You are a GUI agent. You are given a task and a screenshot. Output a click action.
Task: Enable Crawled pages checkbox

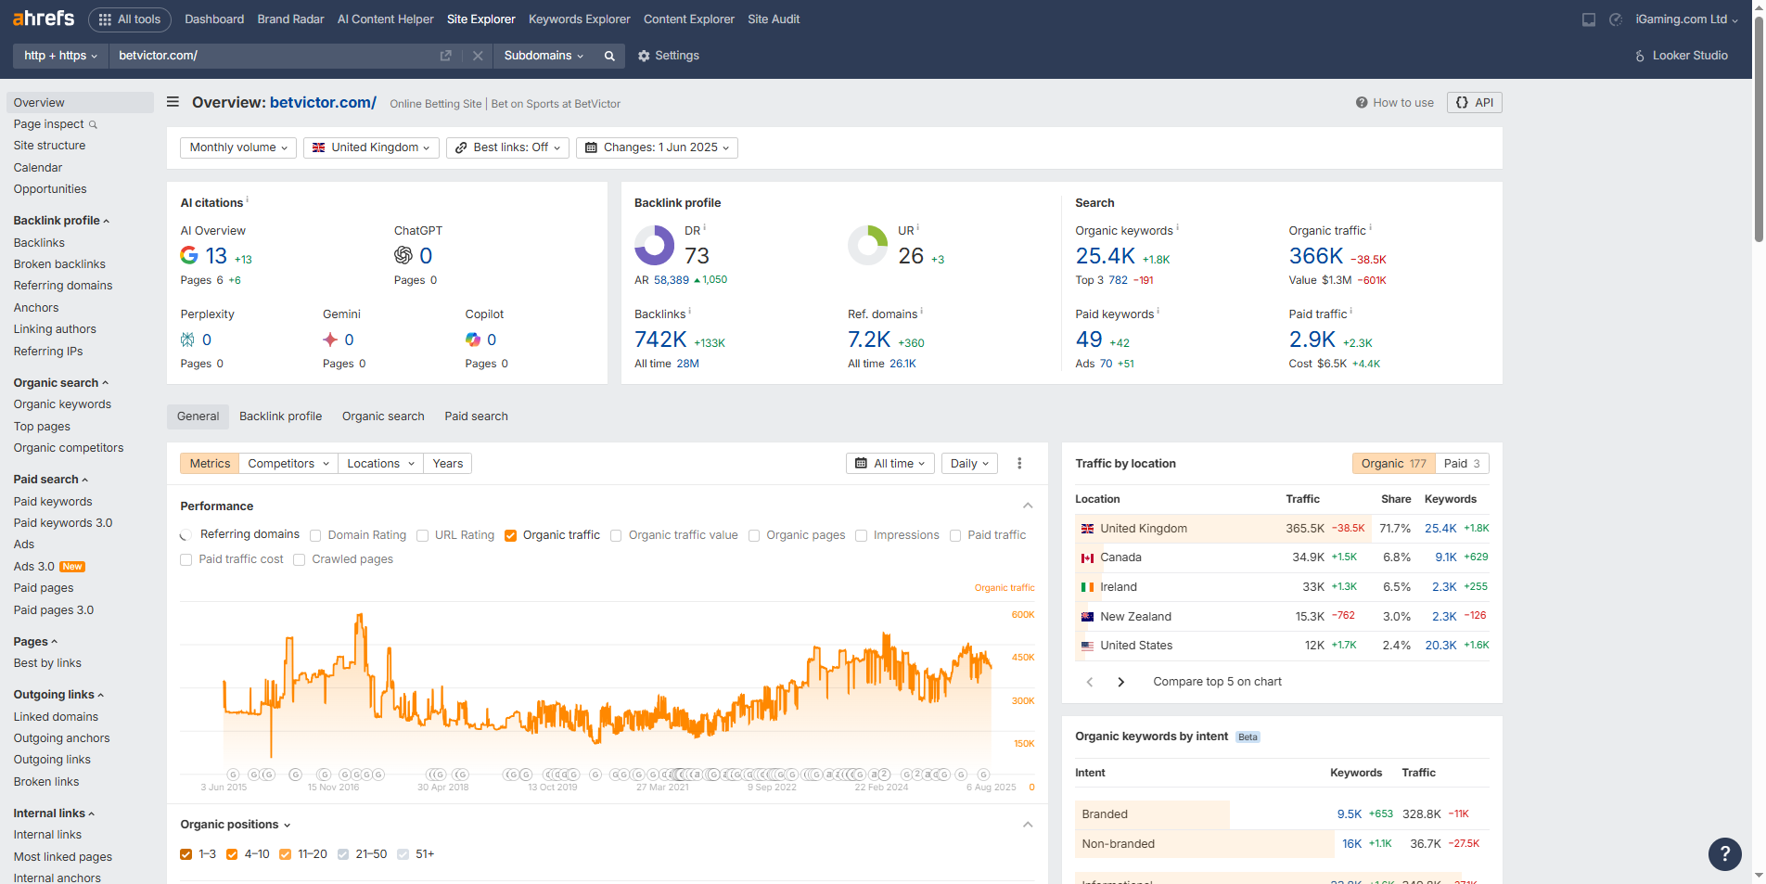(x=300, y=559)
